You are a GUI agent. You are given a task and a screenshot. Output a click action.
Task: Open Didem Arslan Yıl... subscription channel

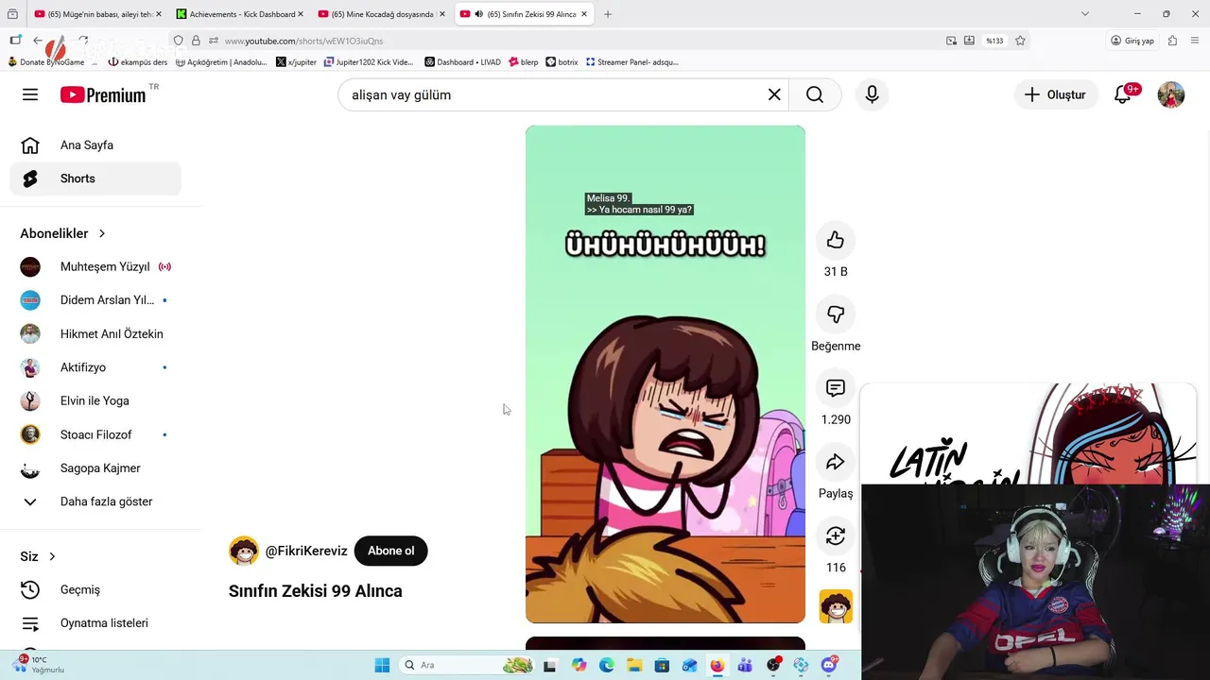(x=95, y=300)
